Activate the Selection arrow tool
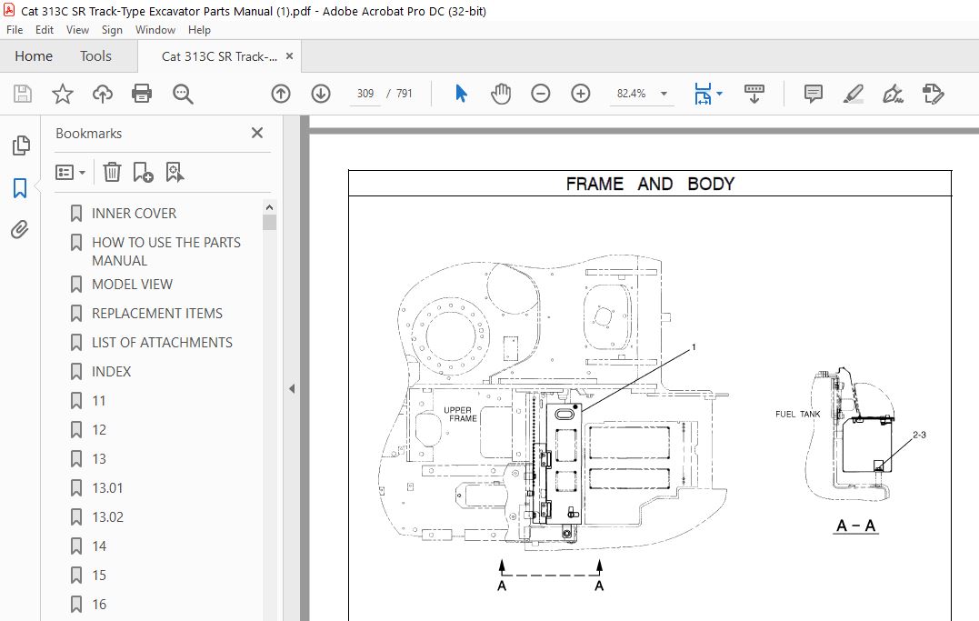This screenshot has width=979, height=621. point(462,94)
